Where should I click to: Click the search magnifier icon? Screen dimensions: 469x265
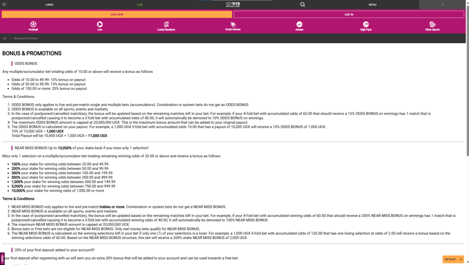pyautogui.click(x=302, y=5)
